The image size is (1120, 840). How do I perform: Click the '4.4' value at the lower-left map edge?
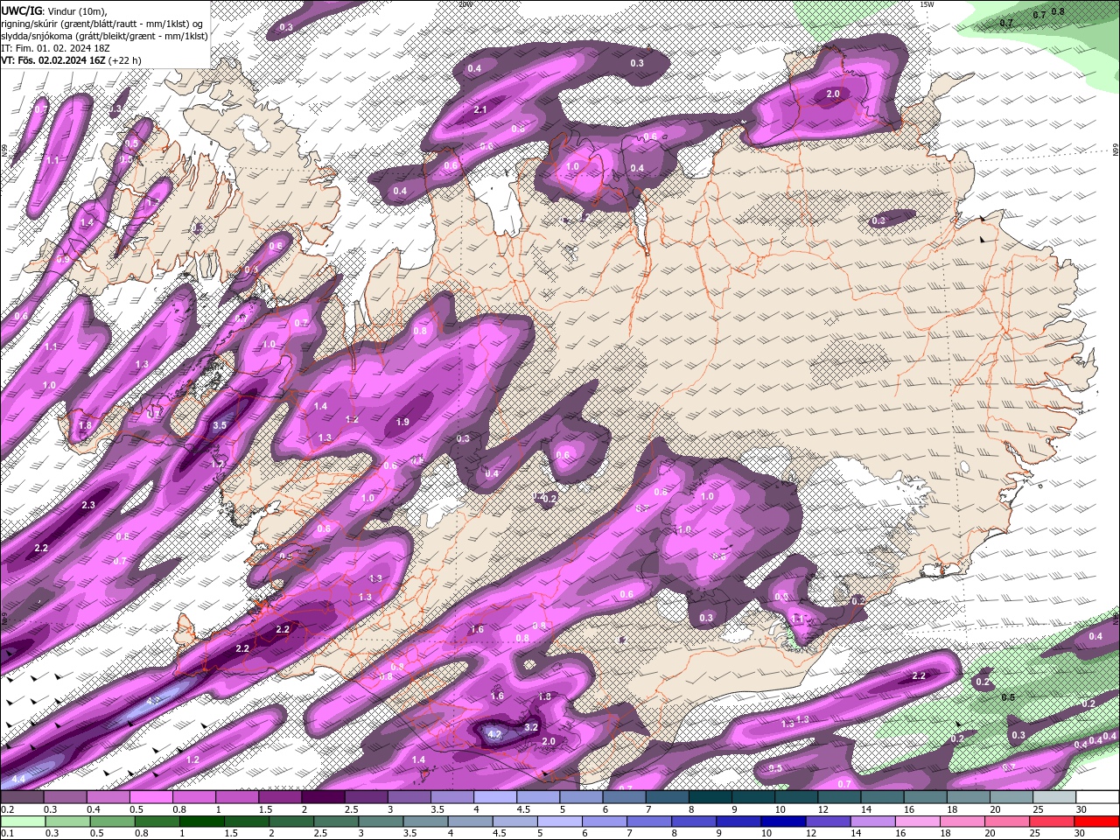[18, 778]
